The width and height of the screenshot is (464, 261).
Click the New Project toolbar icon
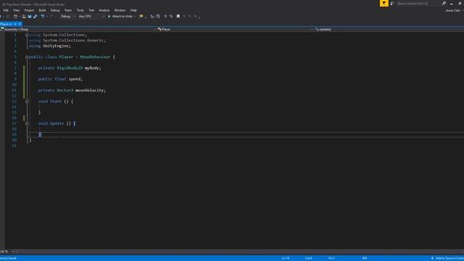pyautogui.click(x=15, y=16)
